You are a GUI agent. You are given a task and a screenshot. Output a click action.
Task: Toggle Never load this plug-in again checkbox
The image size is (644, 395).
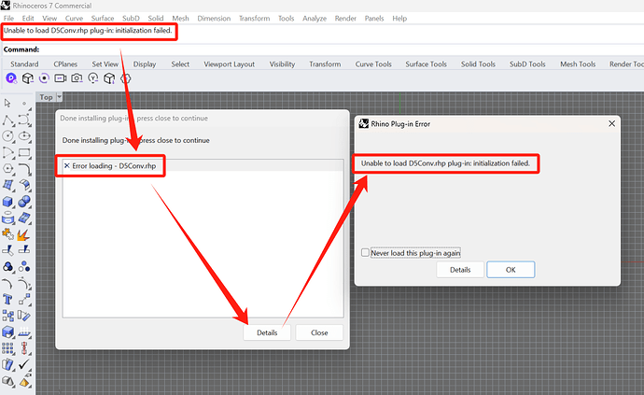(365, 252)
